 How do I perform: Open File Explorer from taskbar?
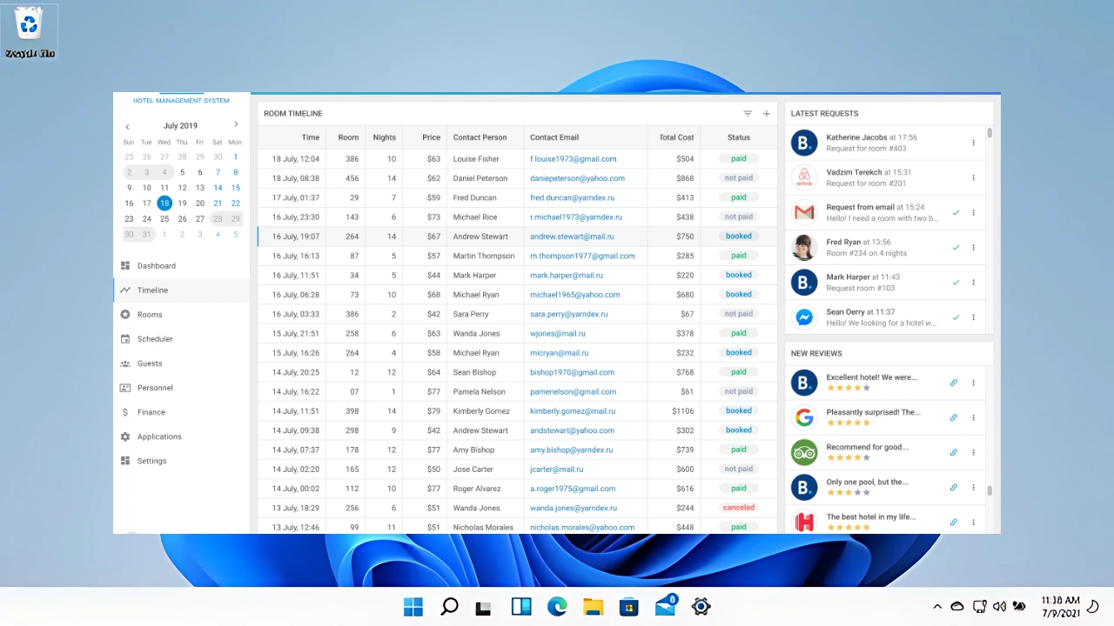point(593,607)
